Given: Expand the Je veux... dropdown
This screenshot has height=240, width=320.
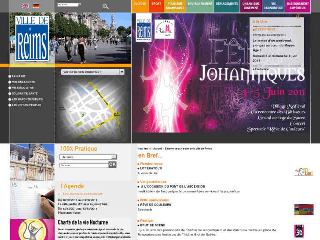Looking at the screenshot, I should point(88,157).
